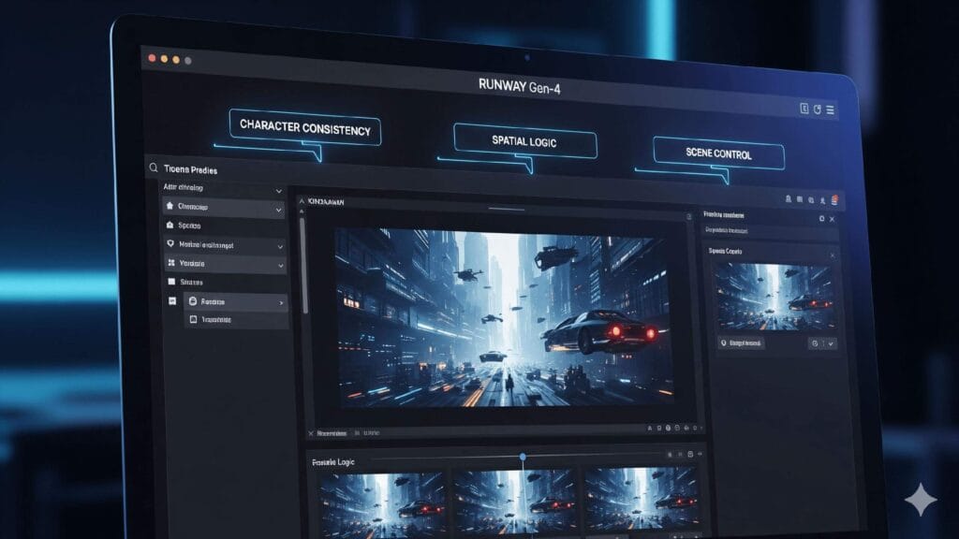Screen dimensions: 959x539
Task: Click the person icon left of the orange stacked icon
Action: point(822,200)
